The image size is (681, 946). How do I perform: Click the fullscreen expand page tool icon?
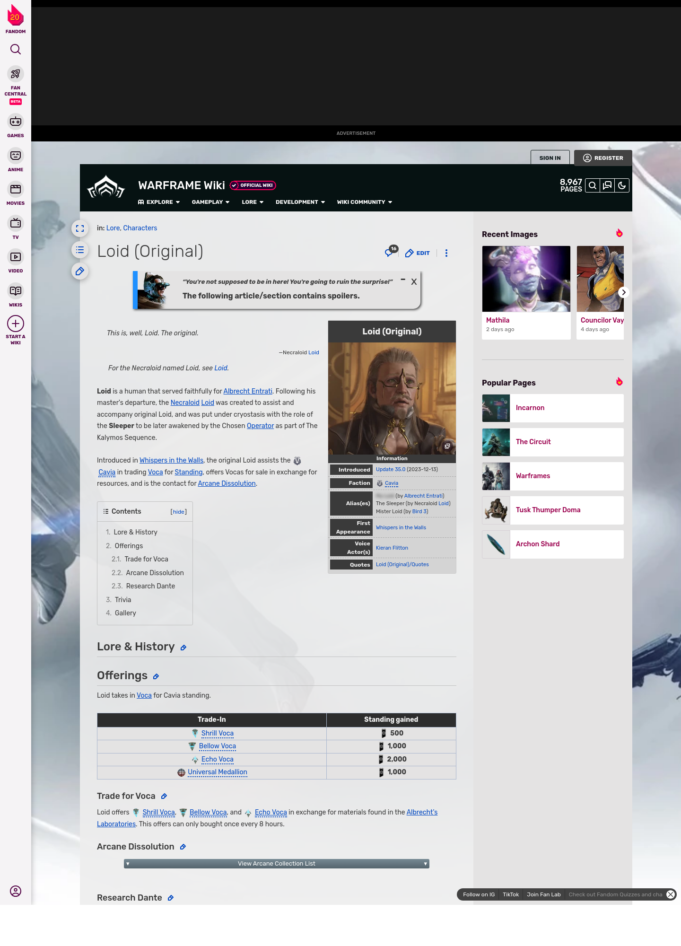80,228
